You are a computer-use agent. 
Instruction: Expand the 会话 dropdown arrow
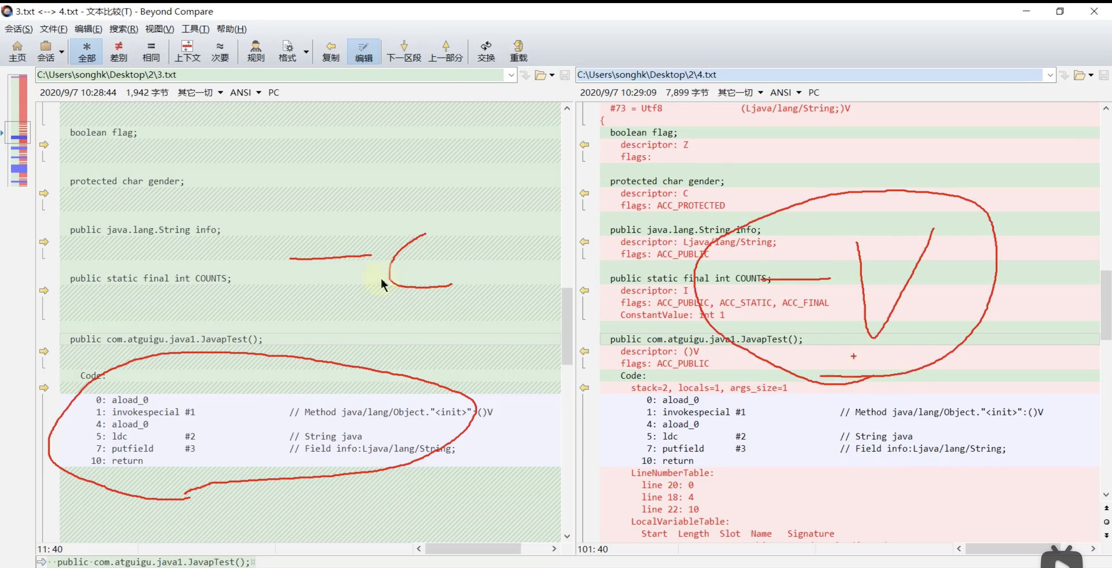tap(62, 51)
